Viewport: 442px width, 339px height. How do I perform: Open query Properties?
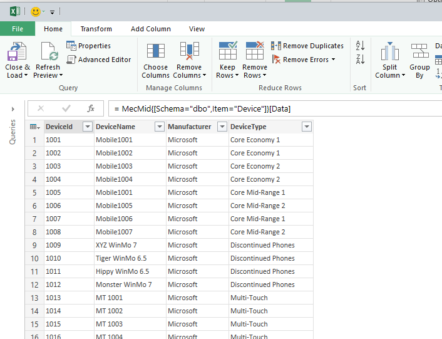click(x=88, y=45)
